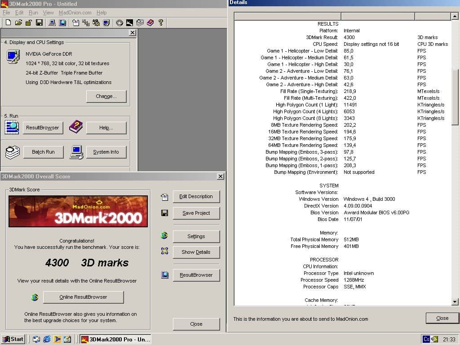Open the View menu
This screenshot has width=460, height=345.
click(x=48, y=13)
